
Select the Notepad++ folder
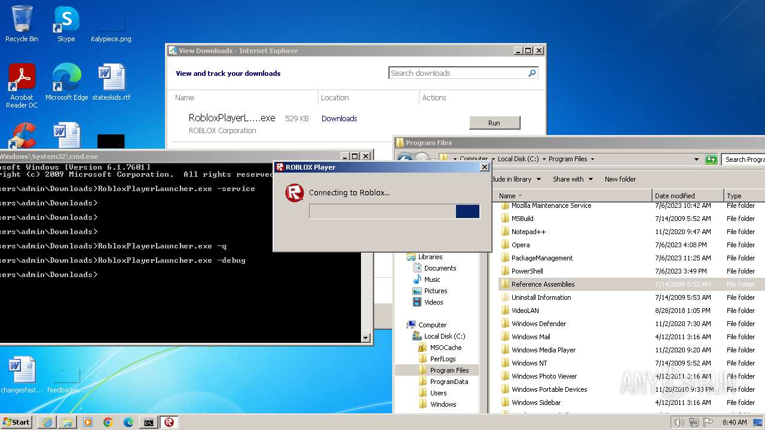[x=528, y=232]
